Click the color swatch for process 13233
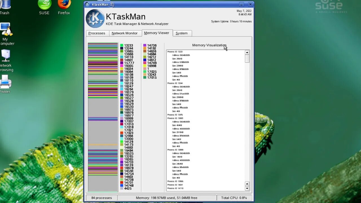 click(x=122, y=45)
